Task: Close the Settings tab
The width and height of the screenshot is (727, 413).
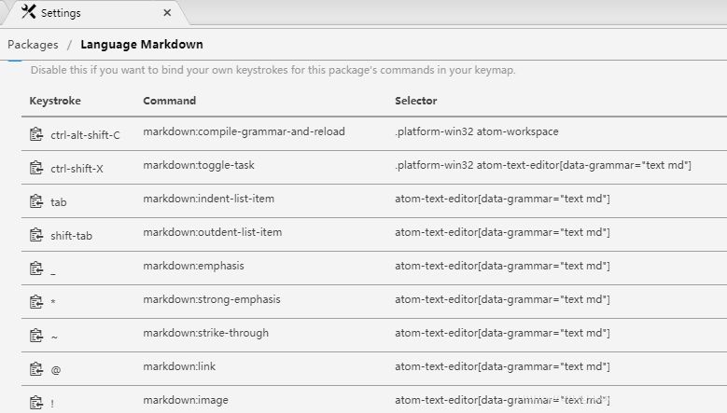Action: click(167, 13)
